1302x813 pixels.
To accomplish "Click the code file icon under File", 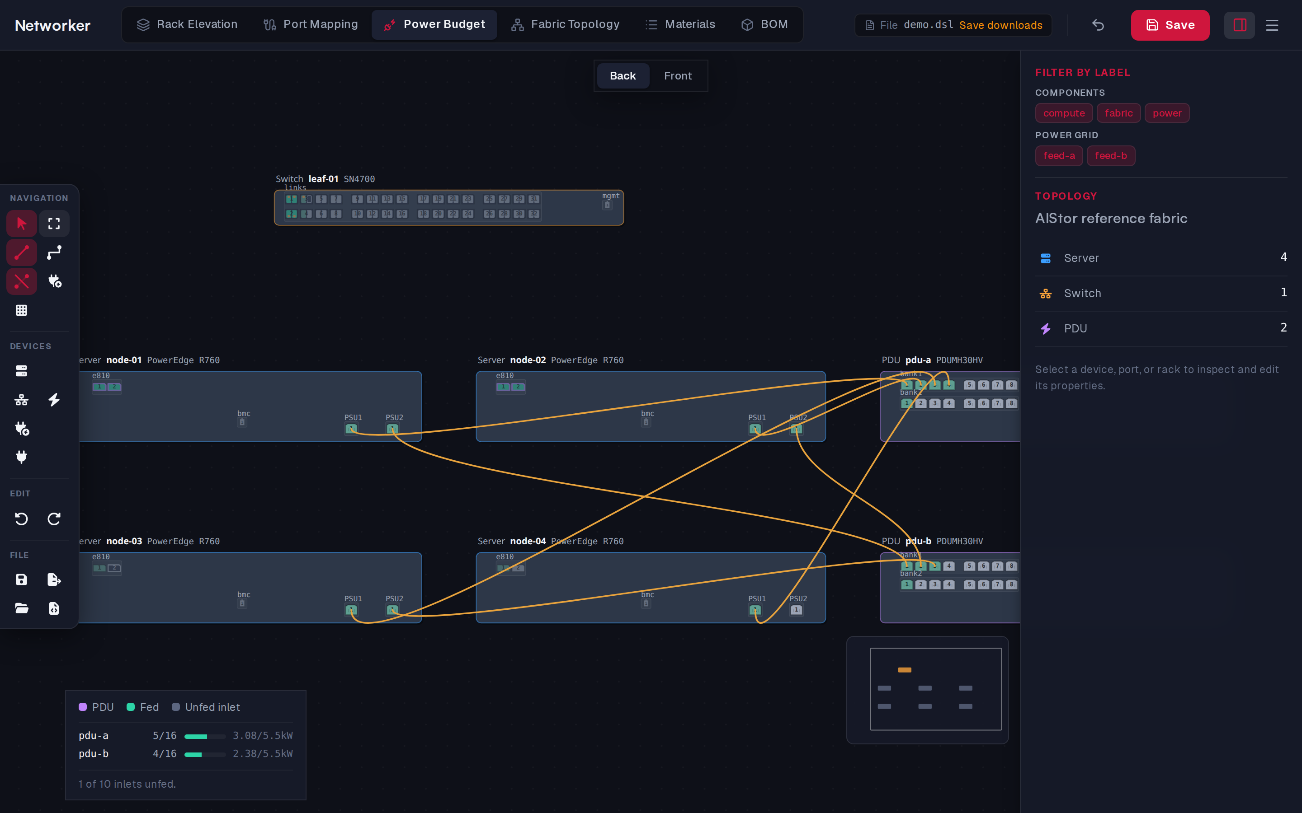I will coord(54,608).
